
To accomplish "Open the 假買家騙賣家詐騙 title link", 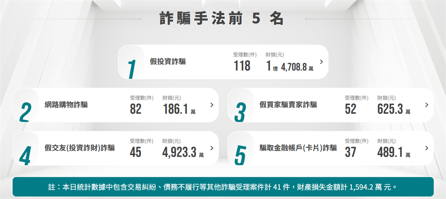I will pyautogui.click(x=288, y=105).
